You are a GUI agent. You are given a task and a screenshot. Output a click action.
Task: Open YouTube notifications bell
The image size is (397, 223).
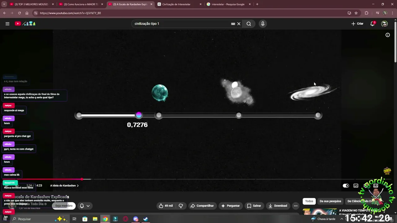click(x=372, y=24)
